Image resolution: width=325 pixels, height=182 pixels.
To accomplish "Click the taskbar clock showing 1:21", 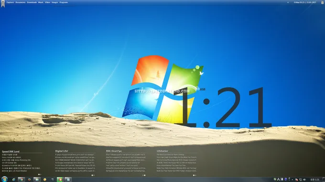I will point(314,180).
